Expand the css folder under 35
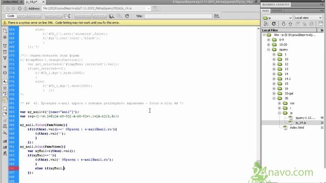The image size is (326, 183). click(280, 103)
